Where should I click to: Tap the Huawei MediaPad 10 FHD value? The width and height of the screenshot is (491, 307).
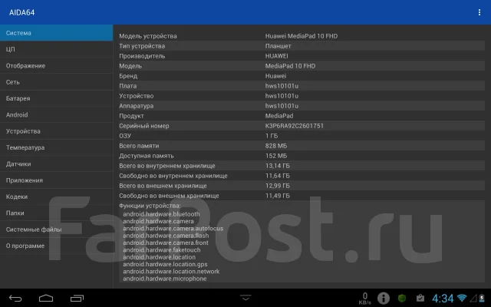coord(302,36)
